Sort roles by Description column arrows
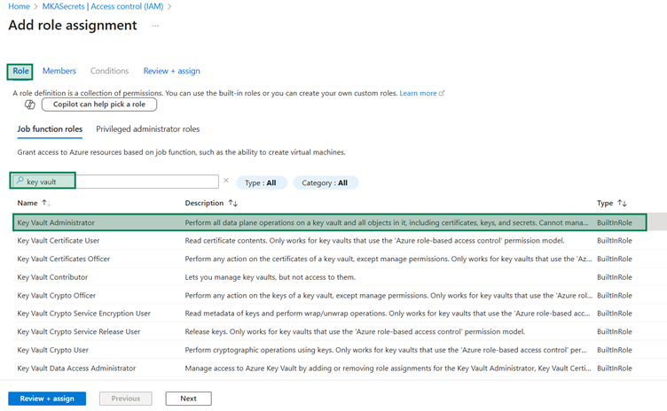This screenshot has width=667, height=411. (x=233, y=204)
